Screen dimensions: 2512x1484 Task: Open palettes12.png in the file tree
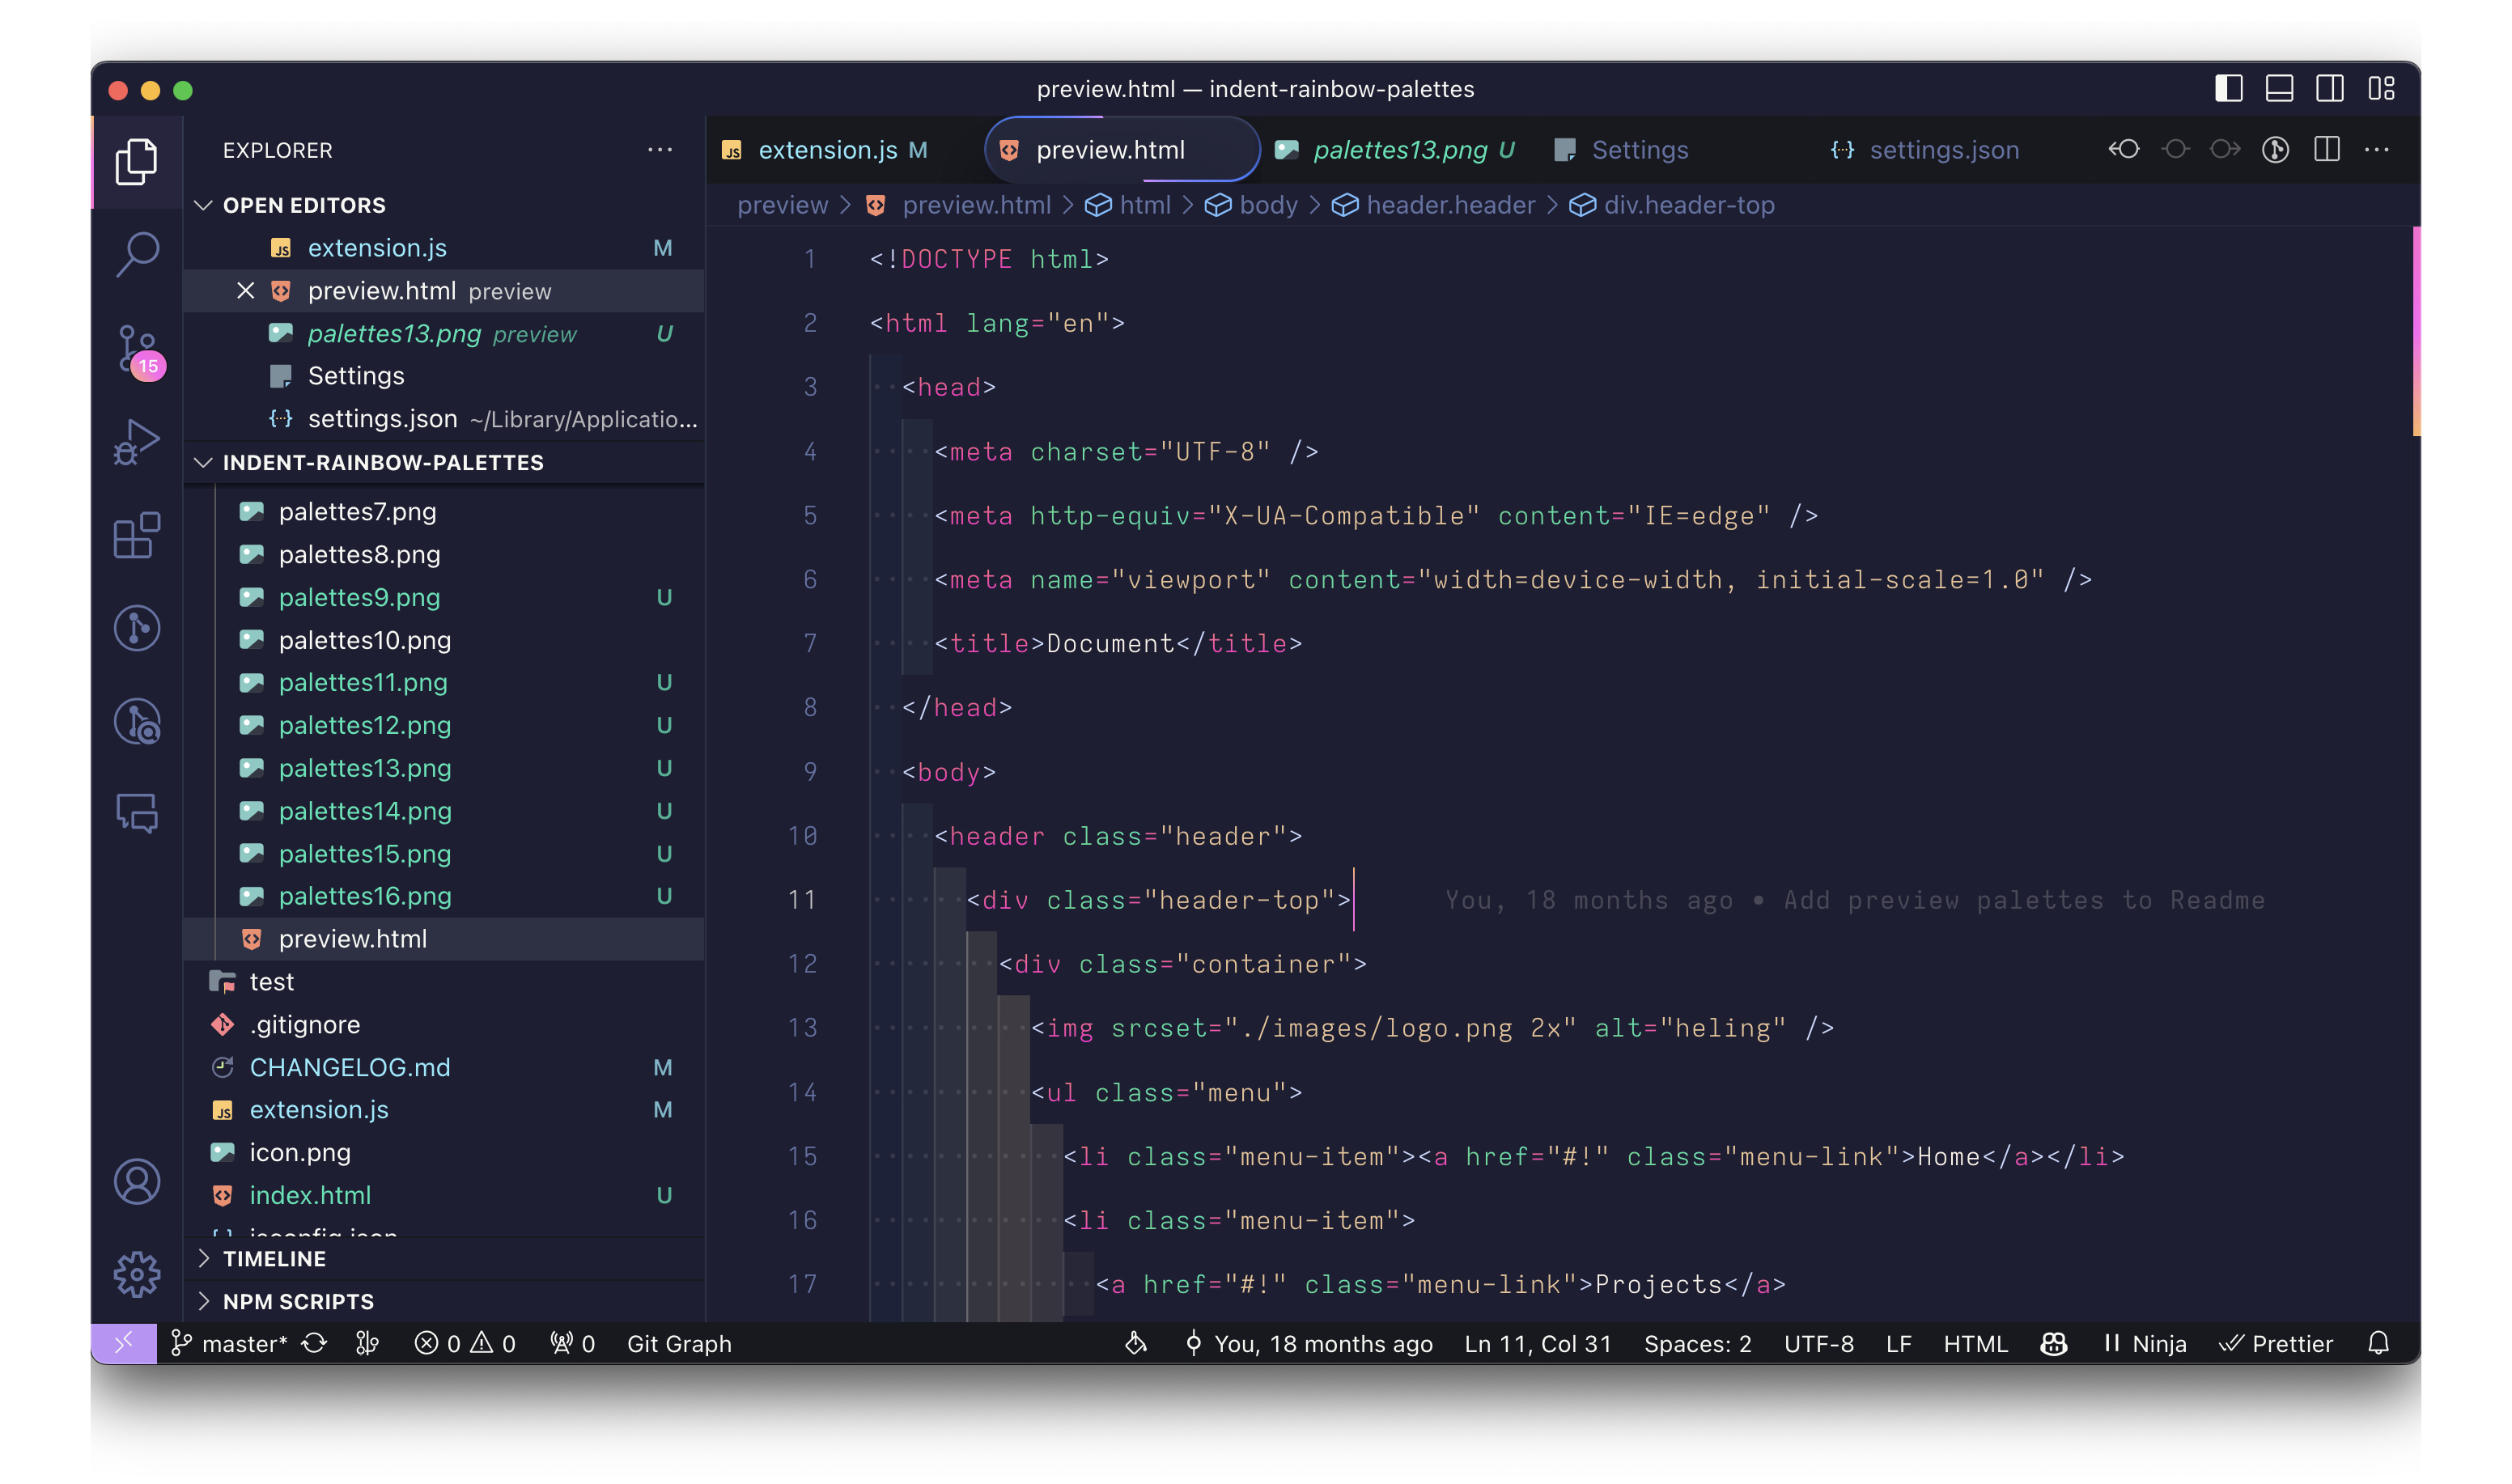click(x=364, y=725)
